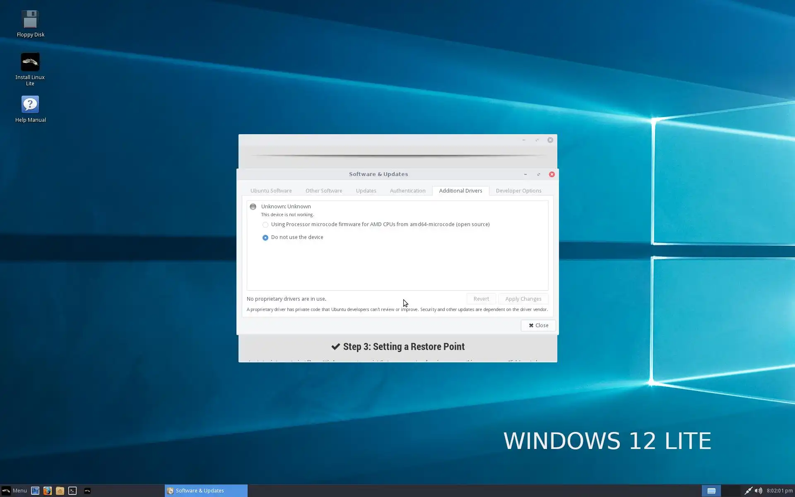Switch to the second workspace

click(x=731, y=491)
